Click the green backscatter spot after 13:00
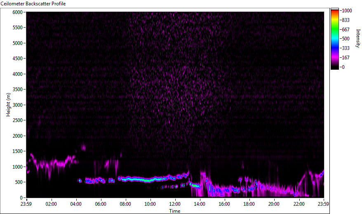Viewport: 362px width, 214px height. (195, 186)
